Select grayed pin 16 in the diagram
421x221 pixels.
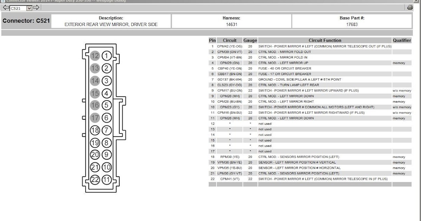[95, 105]
